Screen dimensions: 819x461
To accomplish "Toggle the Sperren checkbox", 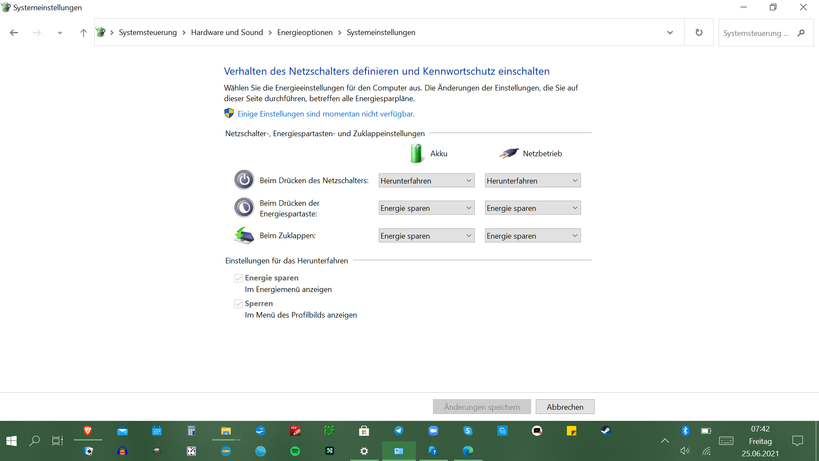I will point(238,304).
